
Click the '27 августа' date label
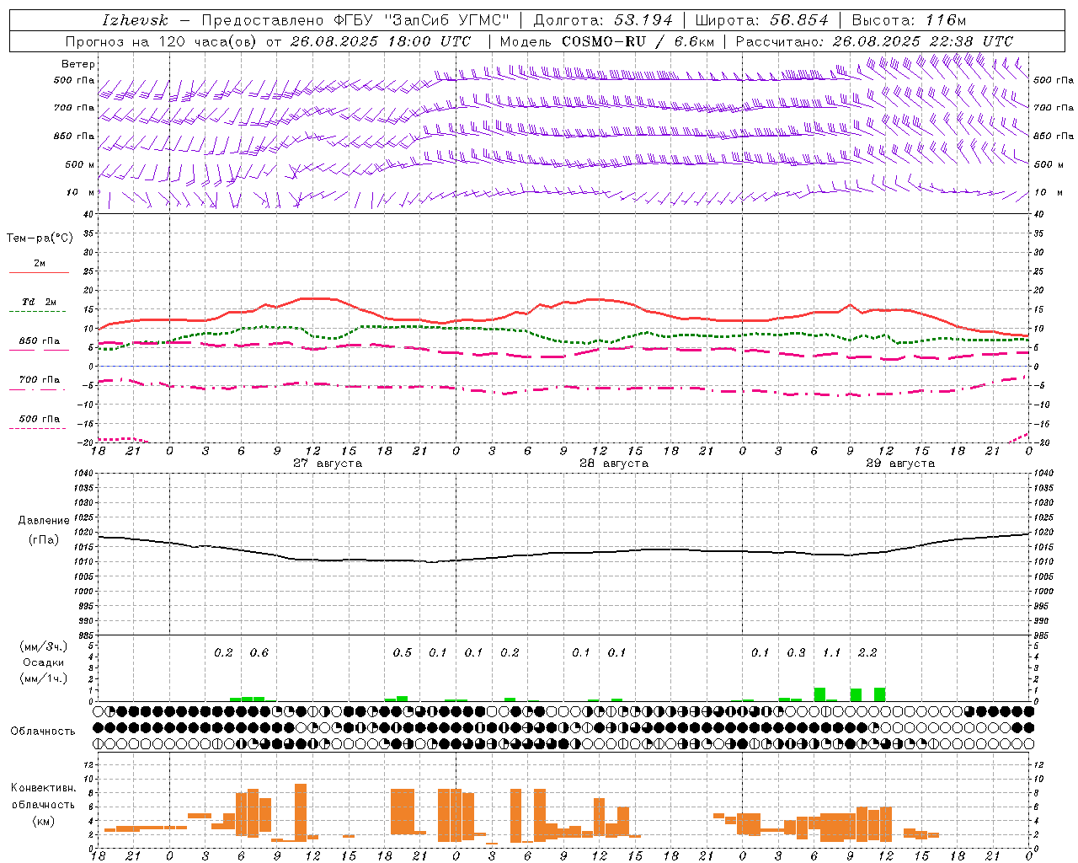pos(328,464)
